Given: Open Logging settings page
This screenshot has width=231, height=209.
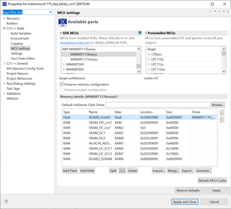Looking at the screenshot, I should point(17,43).
